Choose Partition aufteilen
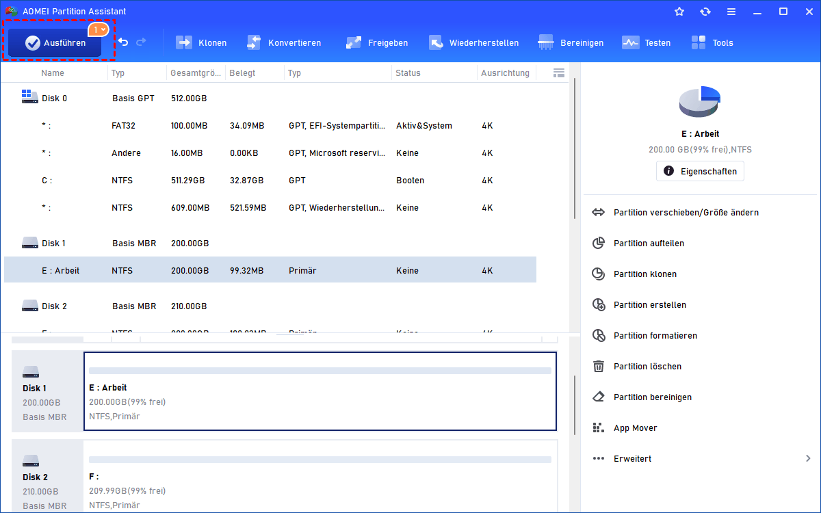This screenshot has height=513, width=821. coord(649,243)
